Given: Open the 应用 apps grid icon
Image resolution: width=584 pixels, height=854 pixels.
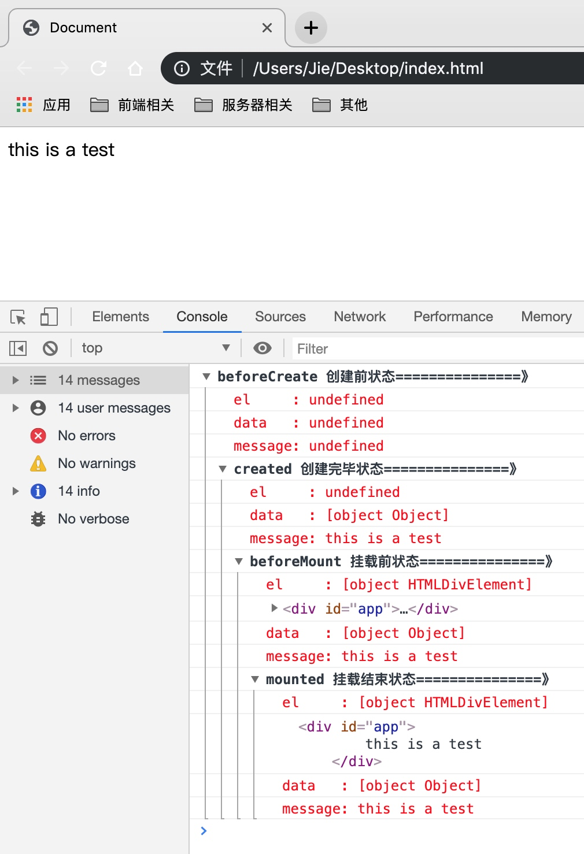Looking at the screenshot, I should pyautogui.click(x=24, y=105).
